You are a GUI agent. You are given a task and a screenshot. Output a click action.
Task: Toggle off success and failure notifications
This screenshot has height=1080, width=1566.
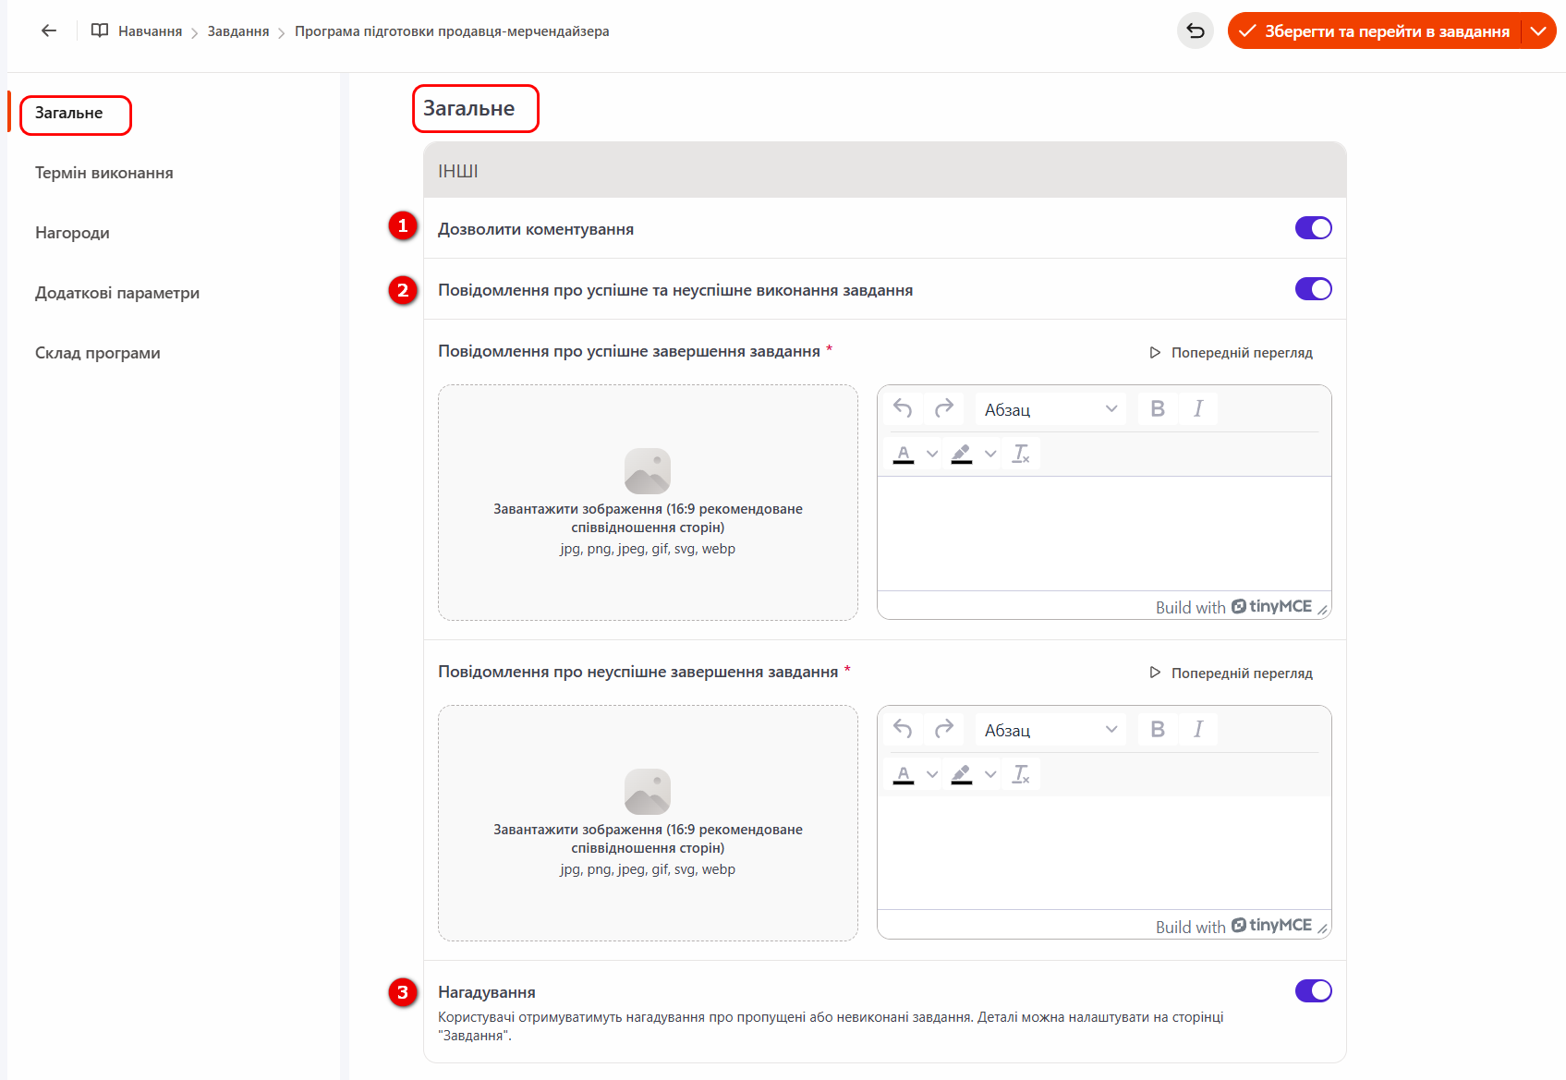pyautogui.click(x=1313, y=289)
